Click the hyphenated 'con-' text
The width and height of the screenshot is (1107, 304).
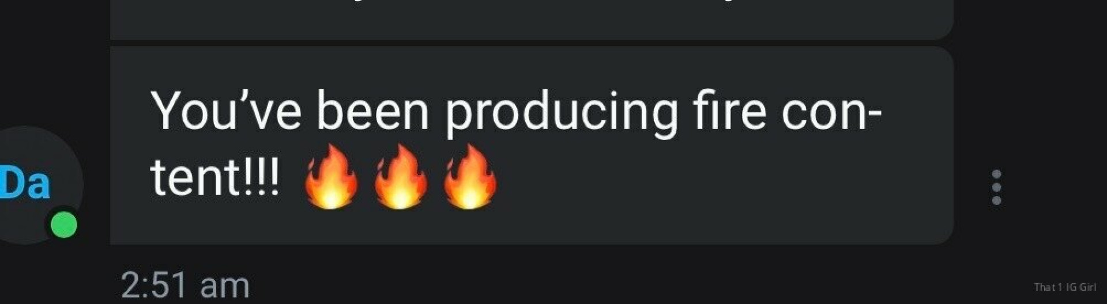point(831,112)
